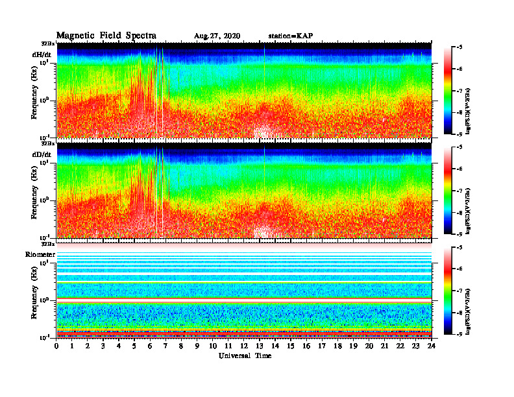
Task: Click hour tick label "12" on time axis
Action: [244, 346]
